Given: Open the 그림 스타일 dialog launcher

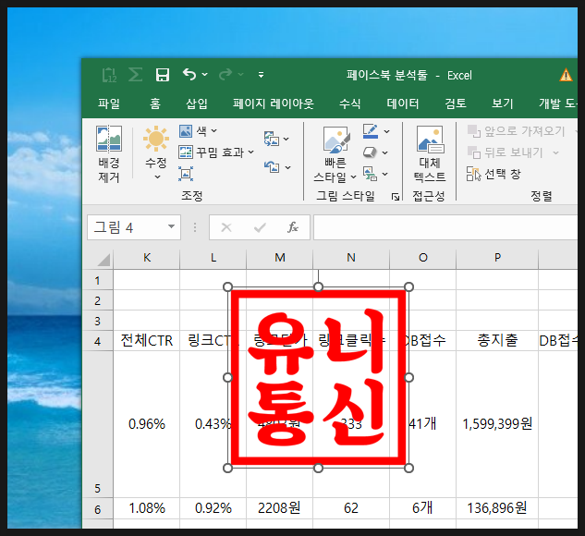Looking at the screenshot, I should tap(396, 197).
